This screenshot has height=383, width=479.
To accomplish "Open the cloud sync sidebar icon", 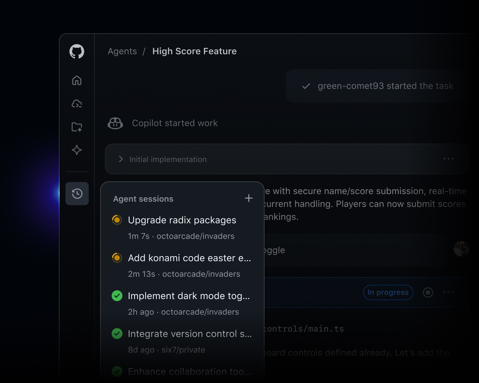I will [77, 104].
